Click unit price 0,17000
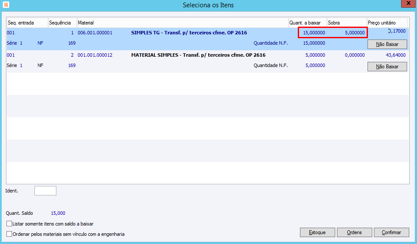Viewport: 417px width, 244px height. pyautogui.click(x=397, y=31)
